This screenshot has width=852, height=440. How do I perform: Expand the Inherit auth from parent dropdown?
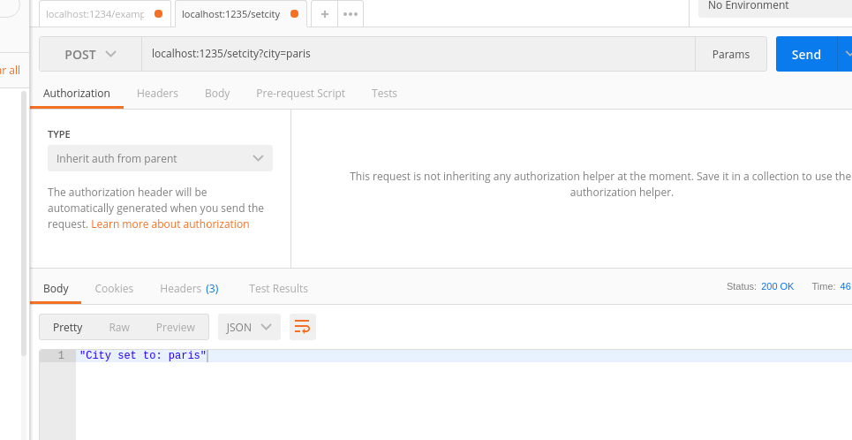(x=161, y=158)
